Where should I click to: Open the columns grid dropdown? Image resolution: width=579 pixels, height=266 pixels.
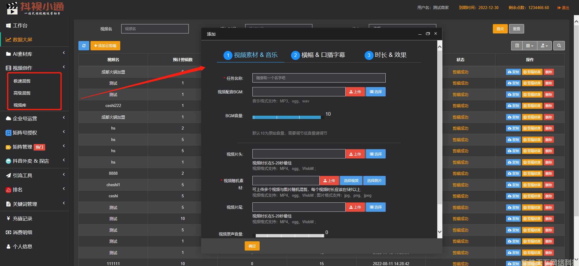click(x=530, y=46)
